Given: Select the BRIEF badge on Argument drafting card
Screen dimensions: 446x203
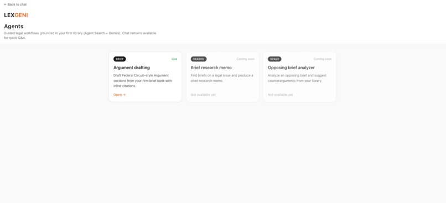Looking at the screenshot, I should 120,59.
